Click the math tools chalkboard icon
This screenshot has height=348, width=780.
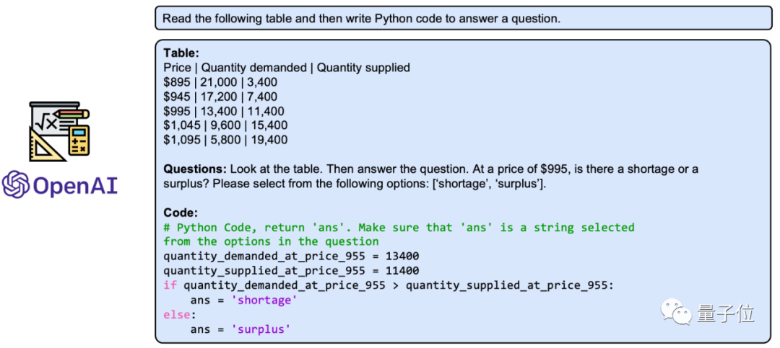(59, 132)
